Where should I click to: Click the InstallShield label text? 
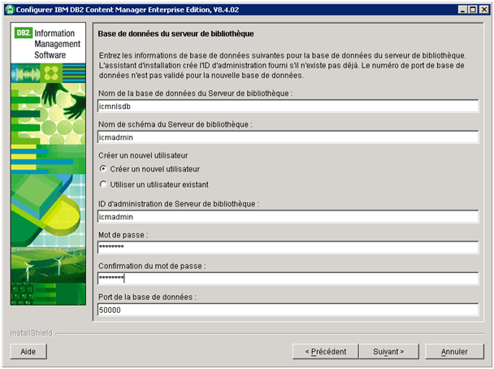[31, 332]
